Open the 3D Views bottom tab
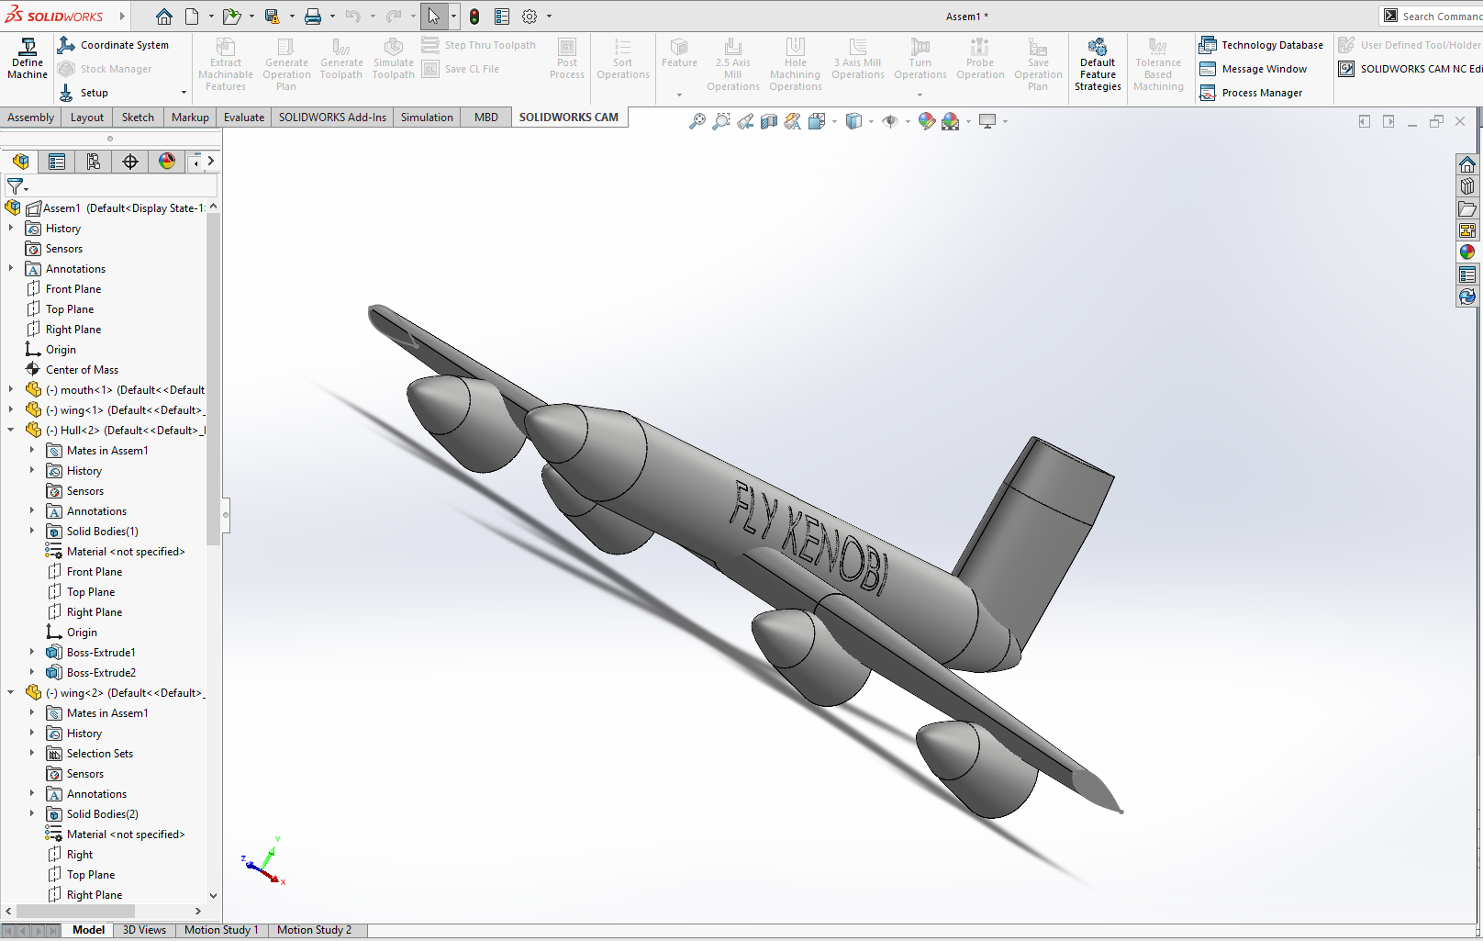This screenshot has width=1483, height=941. pos(144,930)
